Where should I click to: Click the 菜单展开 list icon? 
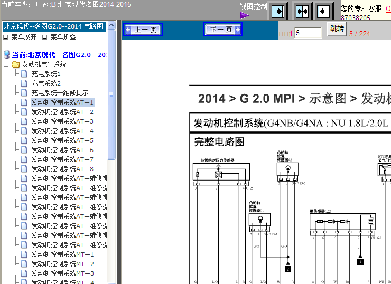pyautogui.click(x=5, y=37)
